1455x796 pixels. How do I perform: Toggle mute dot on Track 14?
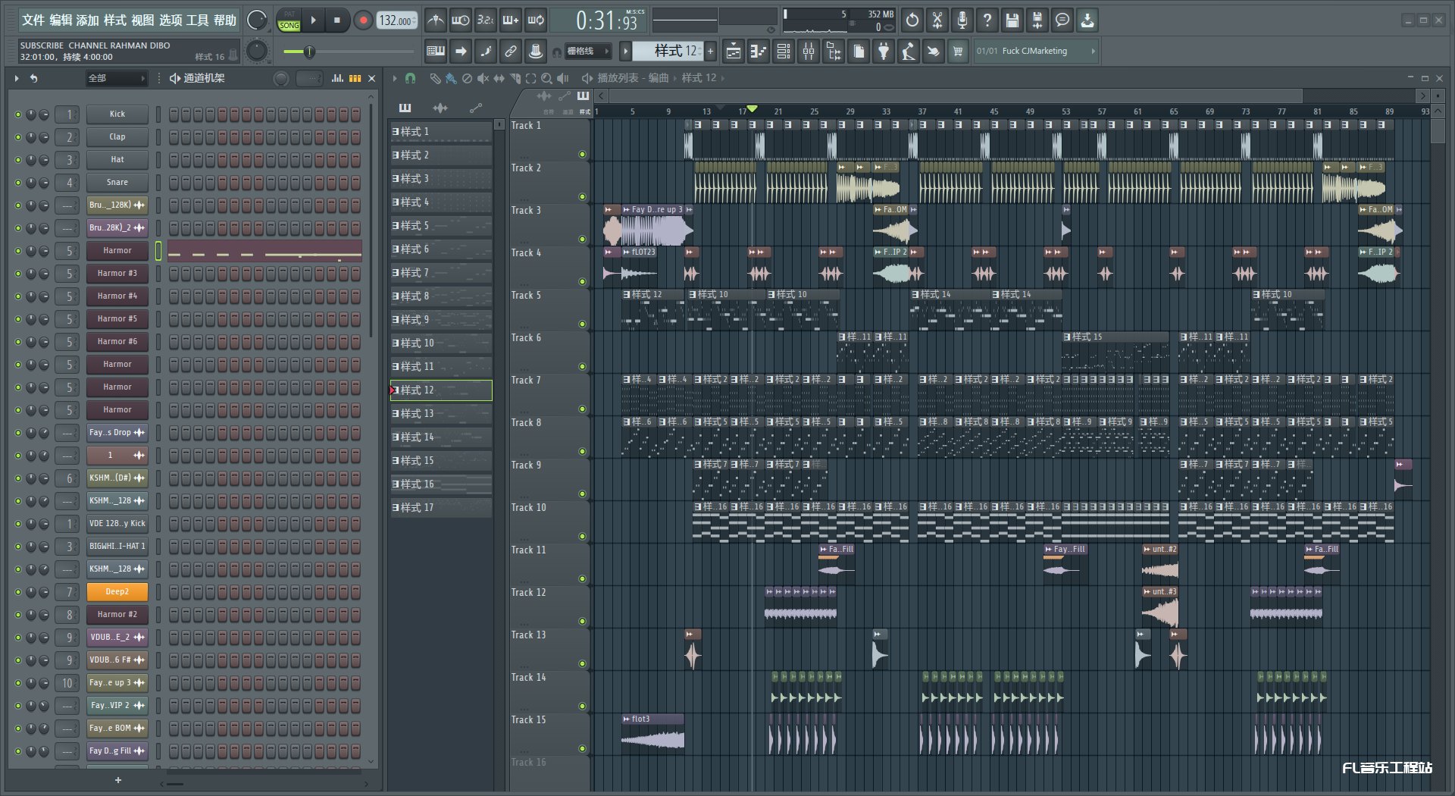(582, 706)
